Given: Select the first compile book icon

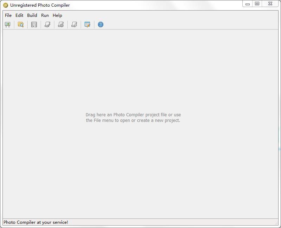Looking at the screenshot, I should point(47,24).
